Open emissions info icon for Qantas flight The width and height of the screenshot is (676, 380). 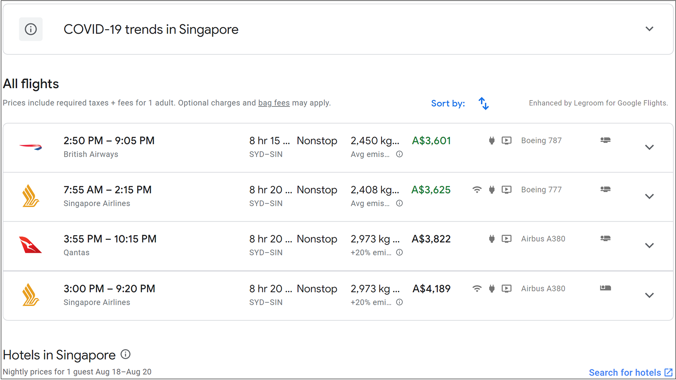[399, 252]
